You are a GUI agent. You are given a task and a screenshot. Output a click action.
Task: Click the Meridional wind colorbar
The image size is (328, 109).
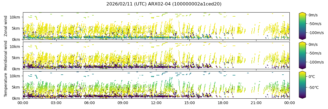(302, 55)
